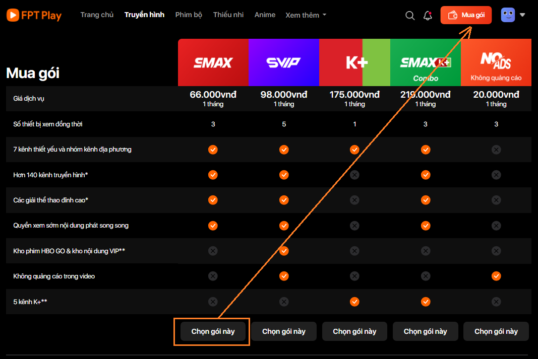The width and height of the screenshot is (538, 359).
Task: Click K+ checkmark for 5 kênh K+
Action: 354,302
